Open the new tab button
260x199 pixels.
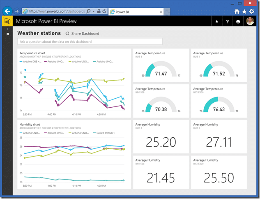(x=167, y=12)
